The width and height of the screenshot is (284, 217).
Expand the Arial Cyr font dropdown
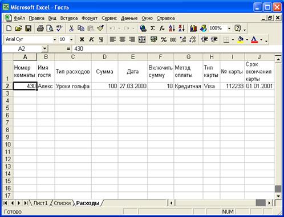[55, 39]
